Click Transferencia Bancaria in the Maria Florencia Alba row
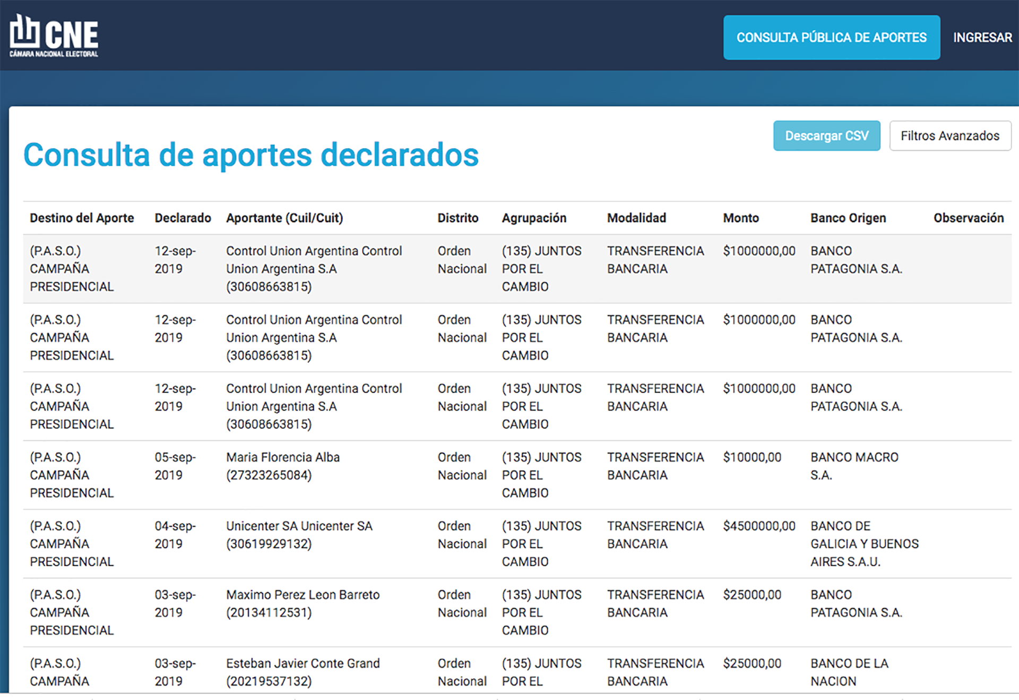This screenshot has width=1019, height=700. (x=655, y=466)
